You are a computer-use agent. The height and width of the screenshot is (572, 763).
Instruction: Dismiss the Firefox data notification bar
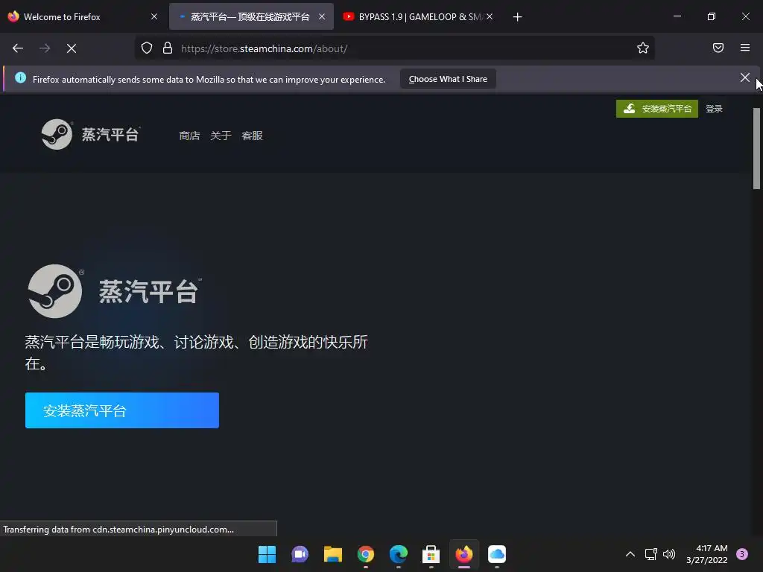(x=744, y=77)
